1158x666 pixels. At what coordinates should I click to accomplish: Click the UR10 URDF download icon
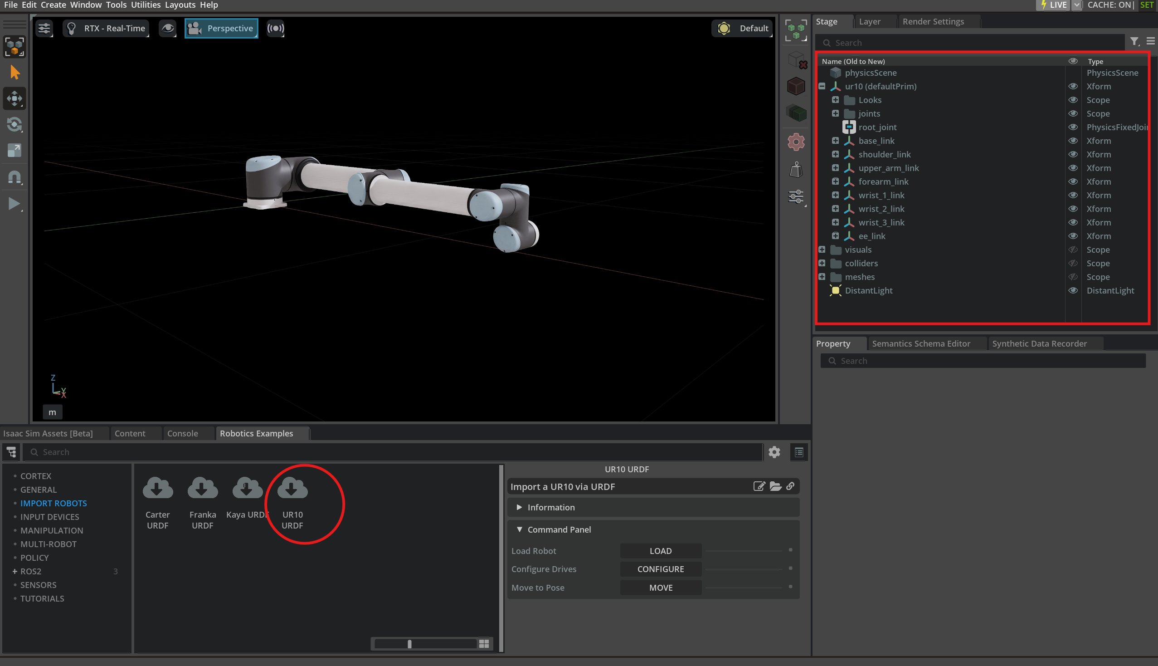tap(292, 488)
